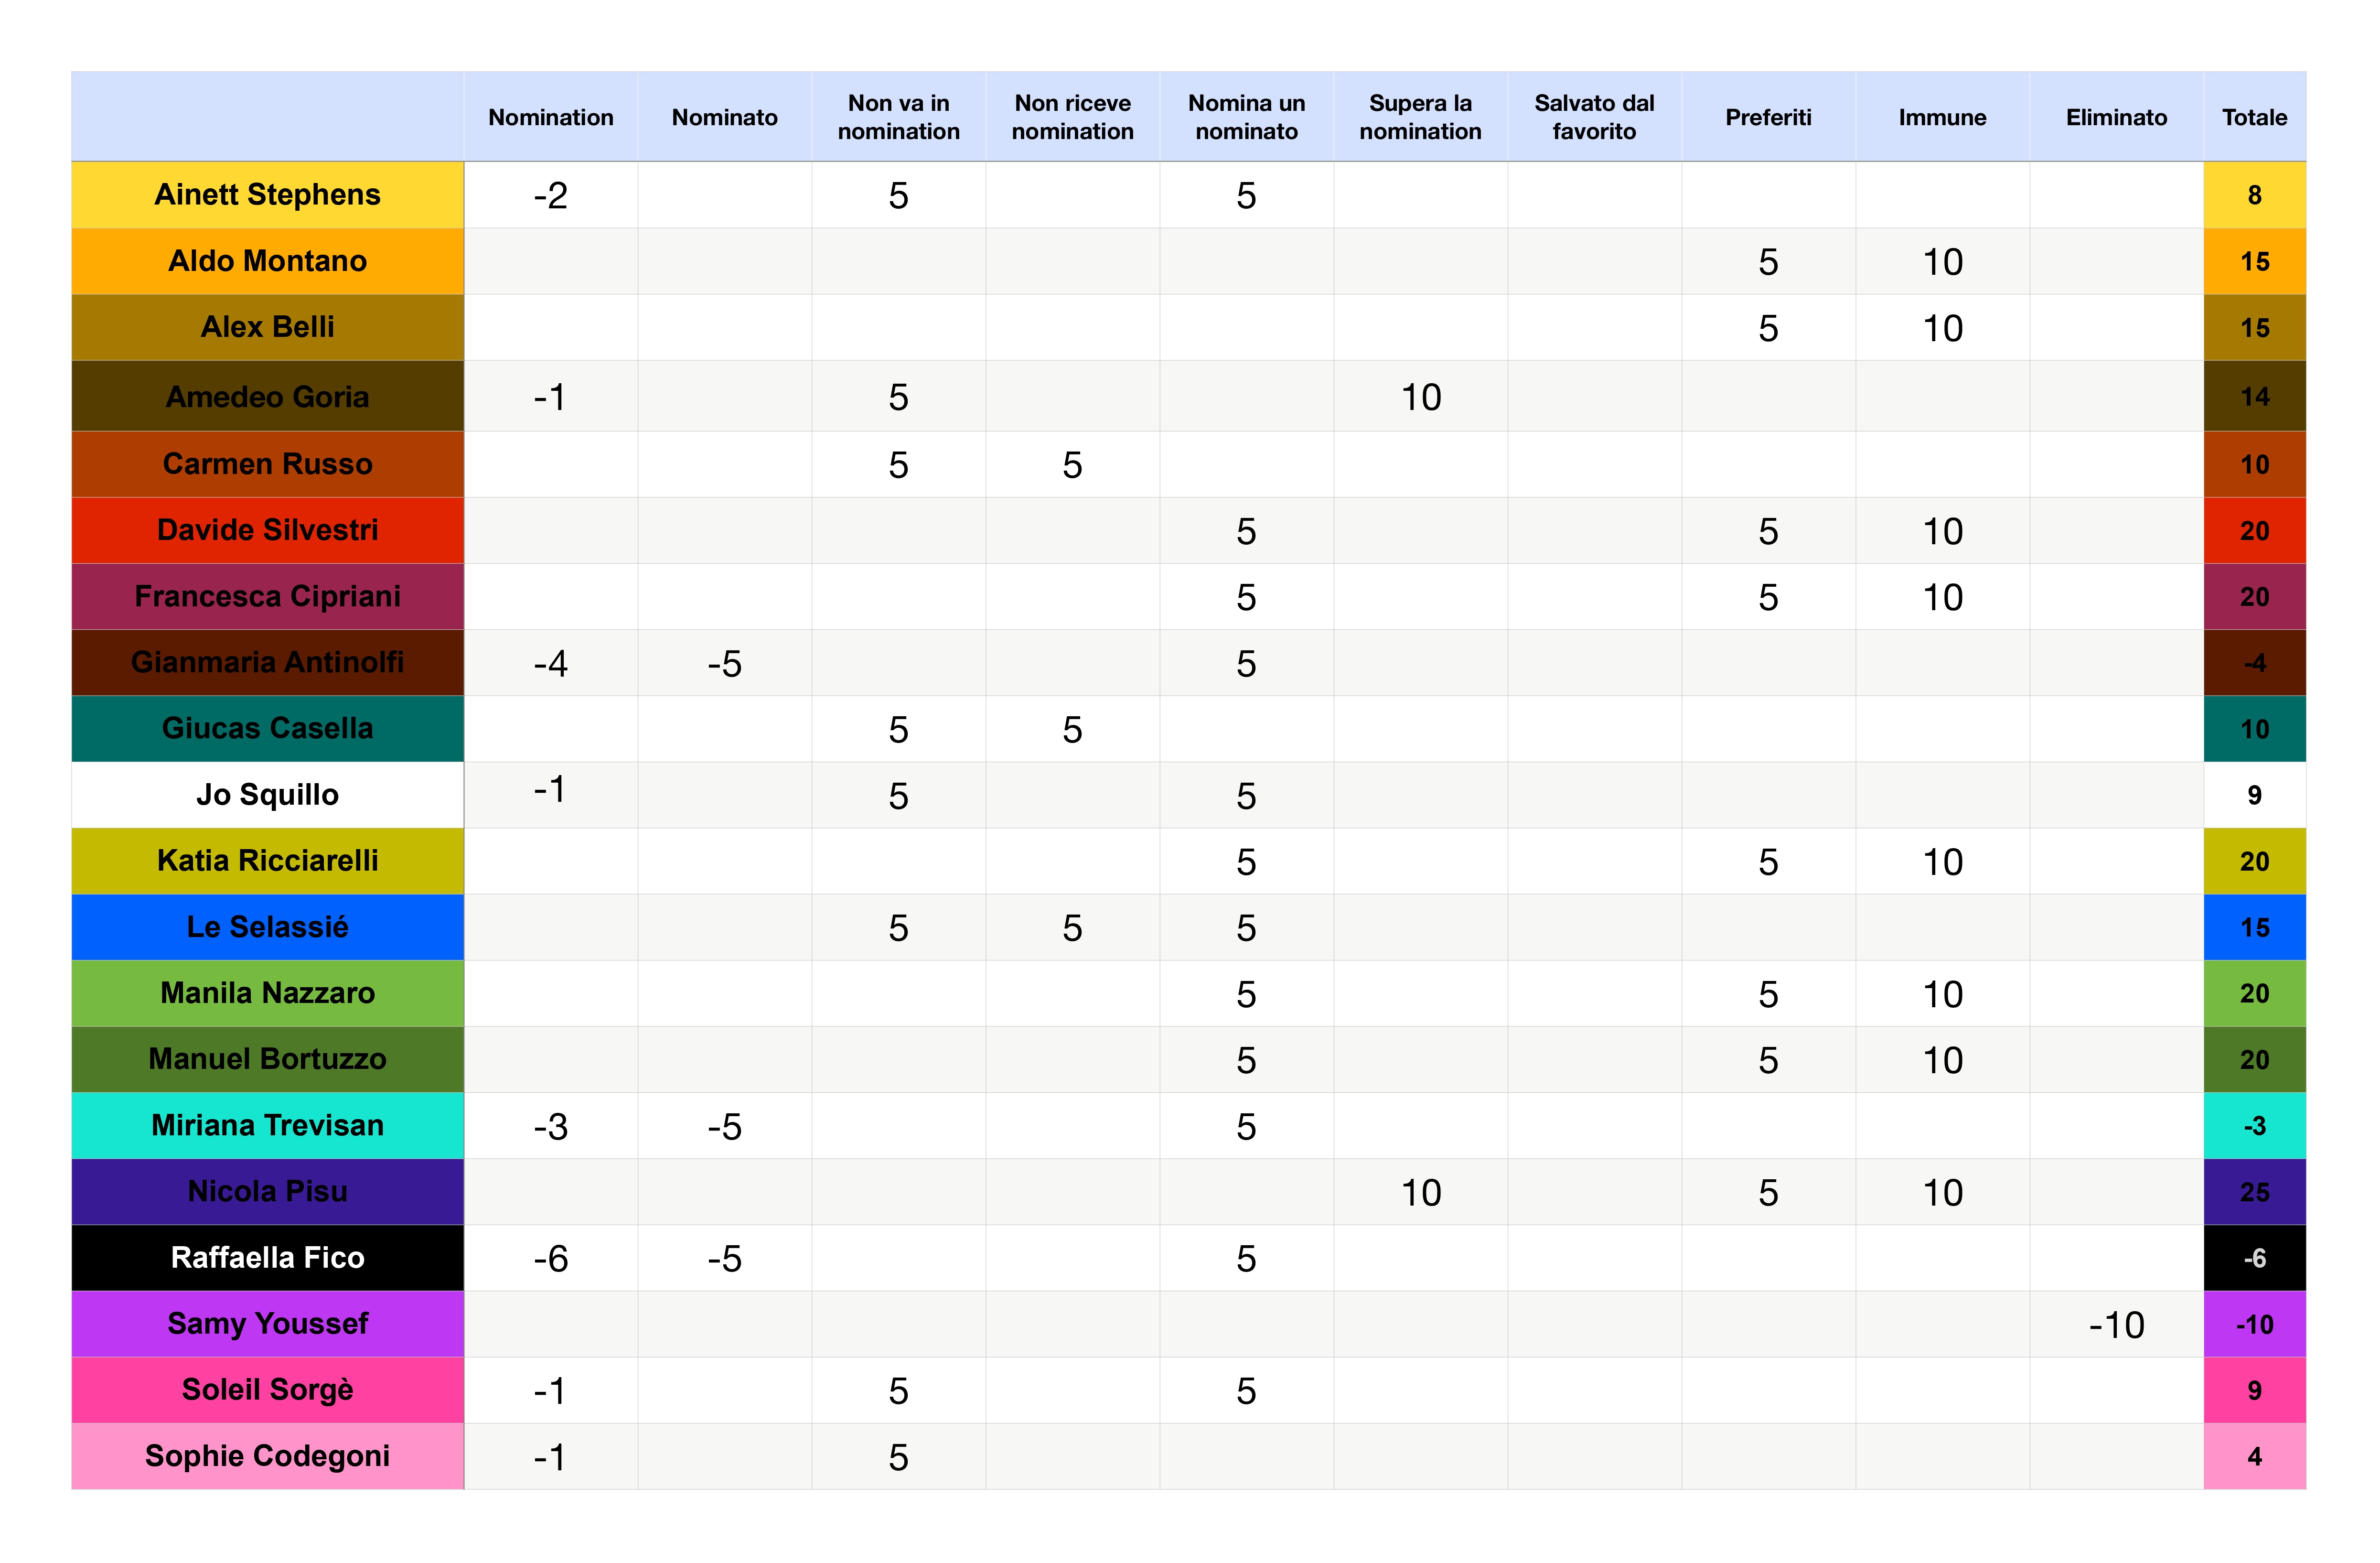Select the Salvato dal favorito header
Viewport: 2380px width, 1563px height.
click(1594, 117)
